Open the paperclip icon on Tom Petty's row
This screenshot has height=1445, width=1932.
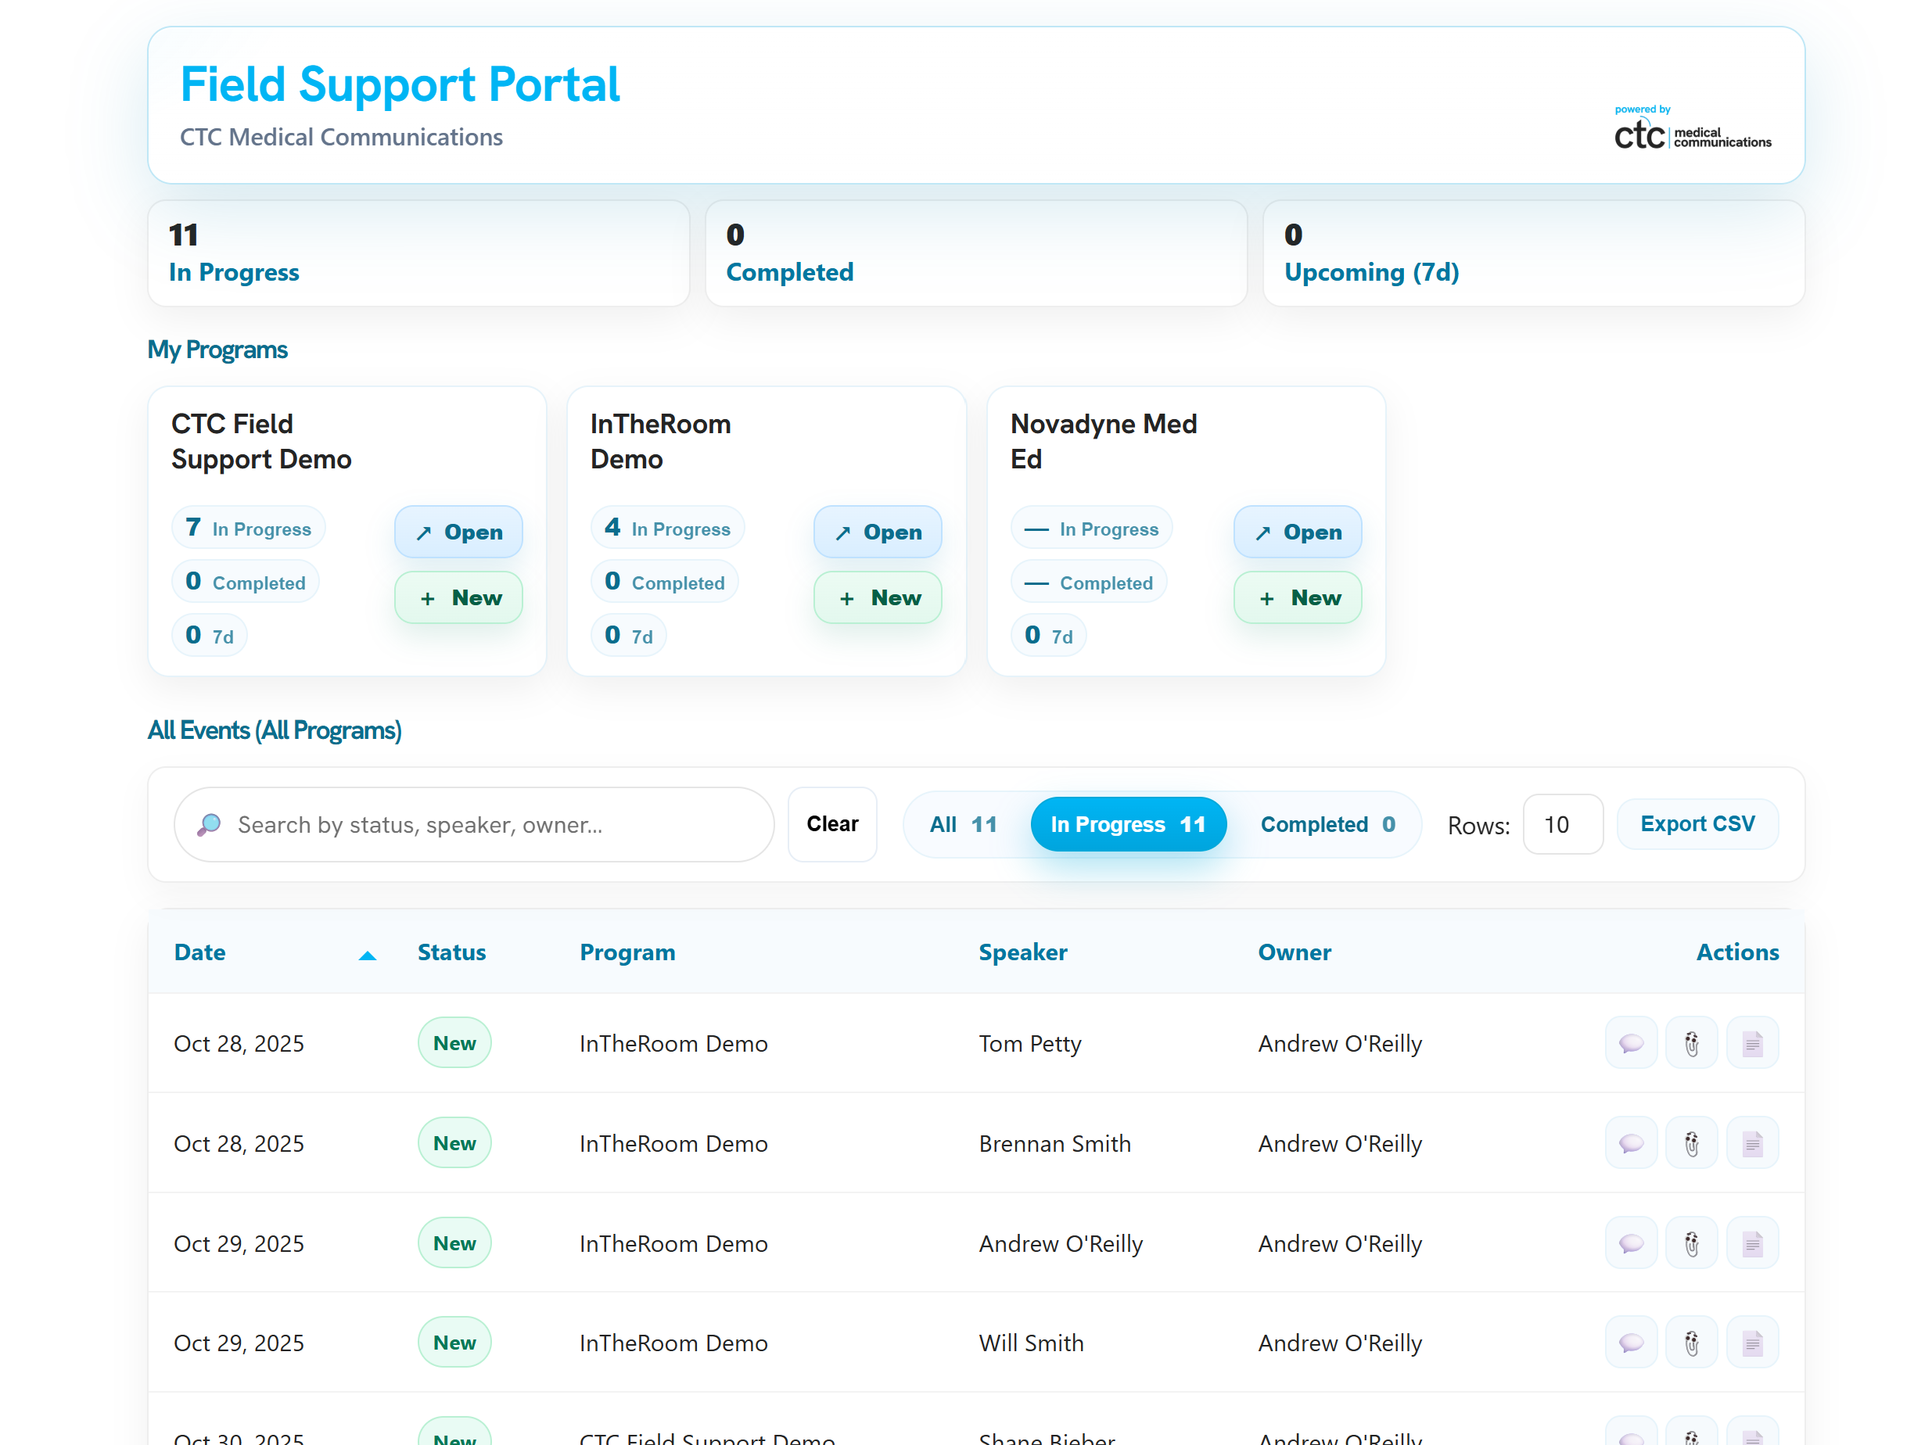pos(1691,1042)
